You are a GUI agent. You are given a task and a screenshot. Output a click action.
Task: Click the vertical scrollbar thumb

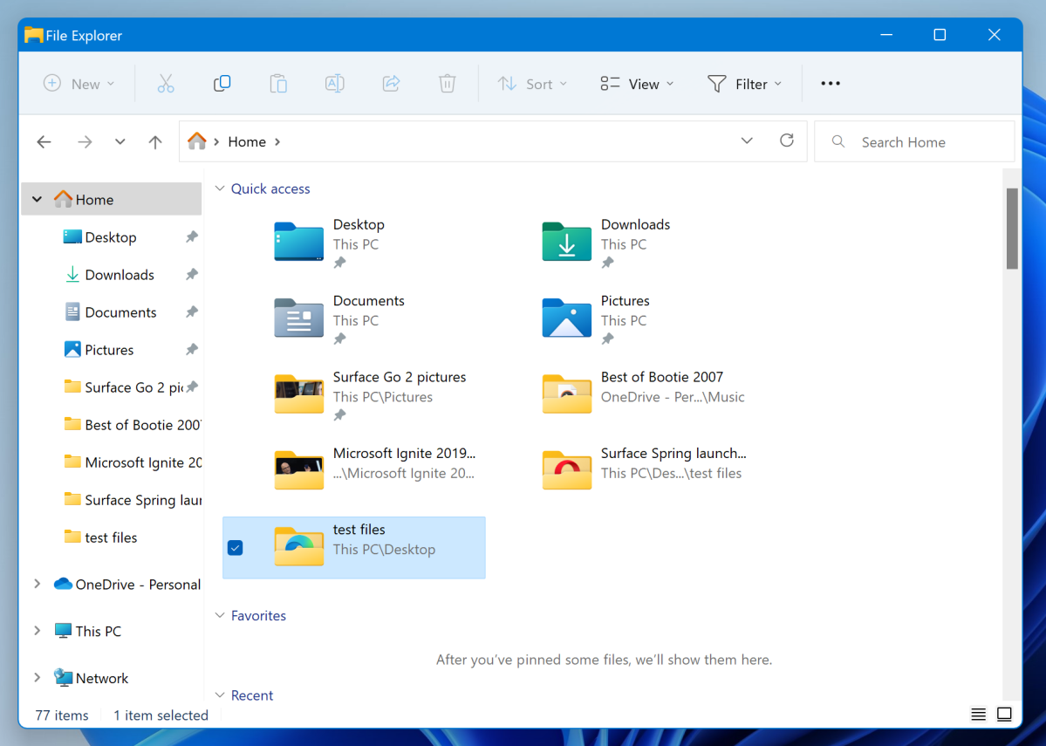tap(1012, 229)
